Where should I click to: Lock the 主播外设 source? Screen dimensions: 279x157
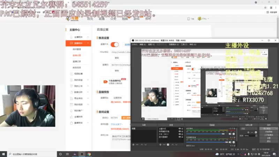pyautogui.click(x=182, y=128)
